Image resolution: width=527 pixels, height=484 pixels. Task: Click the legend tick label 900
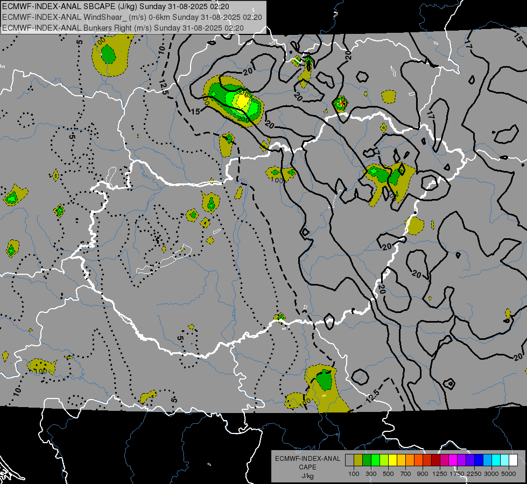pos(423,474)
